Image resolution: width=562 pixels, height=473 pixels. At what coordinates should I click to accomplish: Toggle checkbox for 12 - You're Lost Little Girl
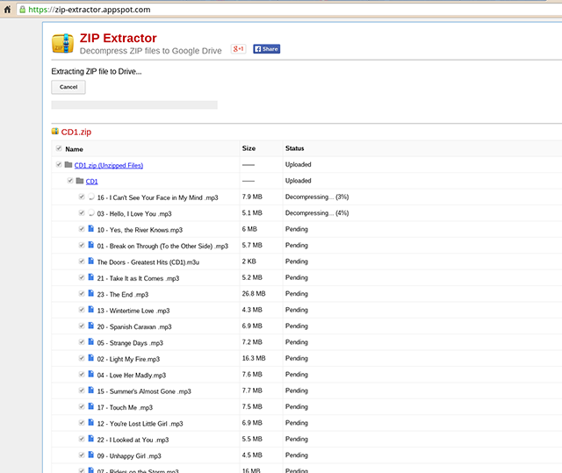[x=82, y=422]
